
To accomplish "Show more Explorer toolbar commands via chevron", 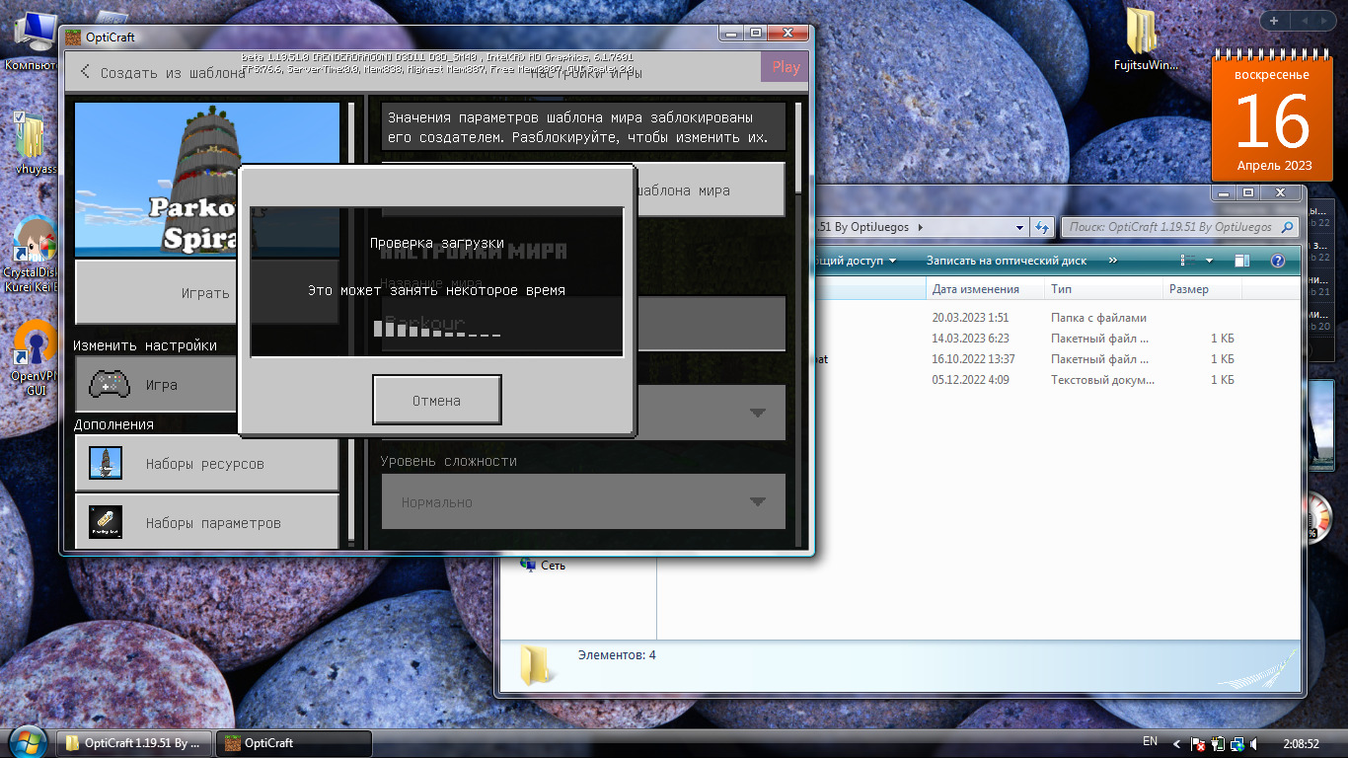I will click(x=1113, y=261).
